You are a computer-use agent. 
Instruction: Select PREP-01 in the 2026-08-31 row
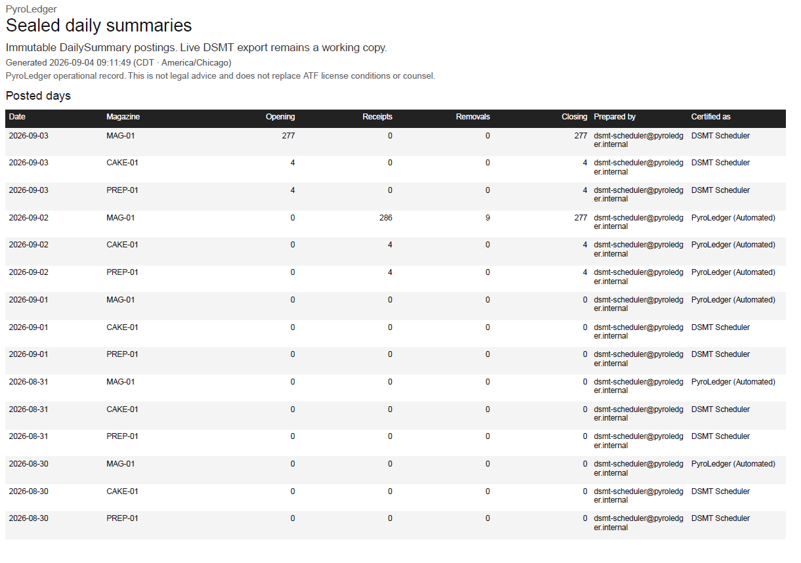click(x=122, y=436)
